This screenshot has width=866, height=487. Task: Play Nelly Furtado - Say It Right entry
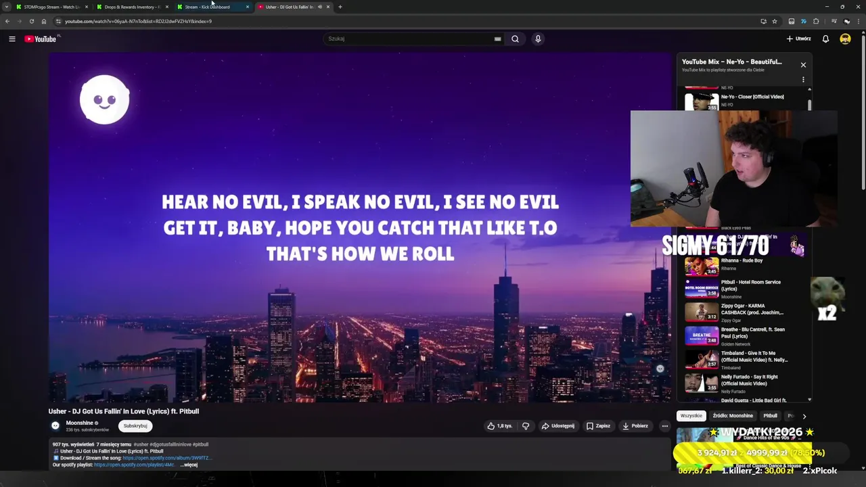coord(744,383)
